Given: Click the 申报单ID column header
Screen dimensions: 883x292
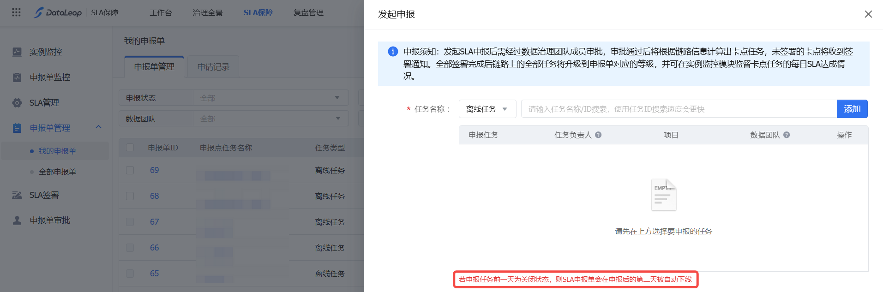Looking at the screenshot, I should (163, 148).
